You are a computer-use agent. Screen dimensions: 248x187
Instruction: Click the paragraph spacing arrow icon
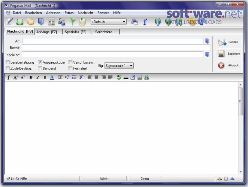pos(81,77)
